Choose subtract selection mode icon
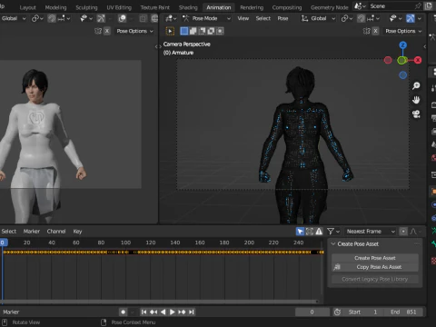 pos(202,31)
